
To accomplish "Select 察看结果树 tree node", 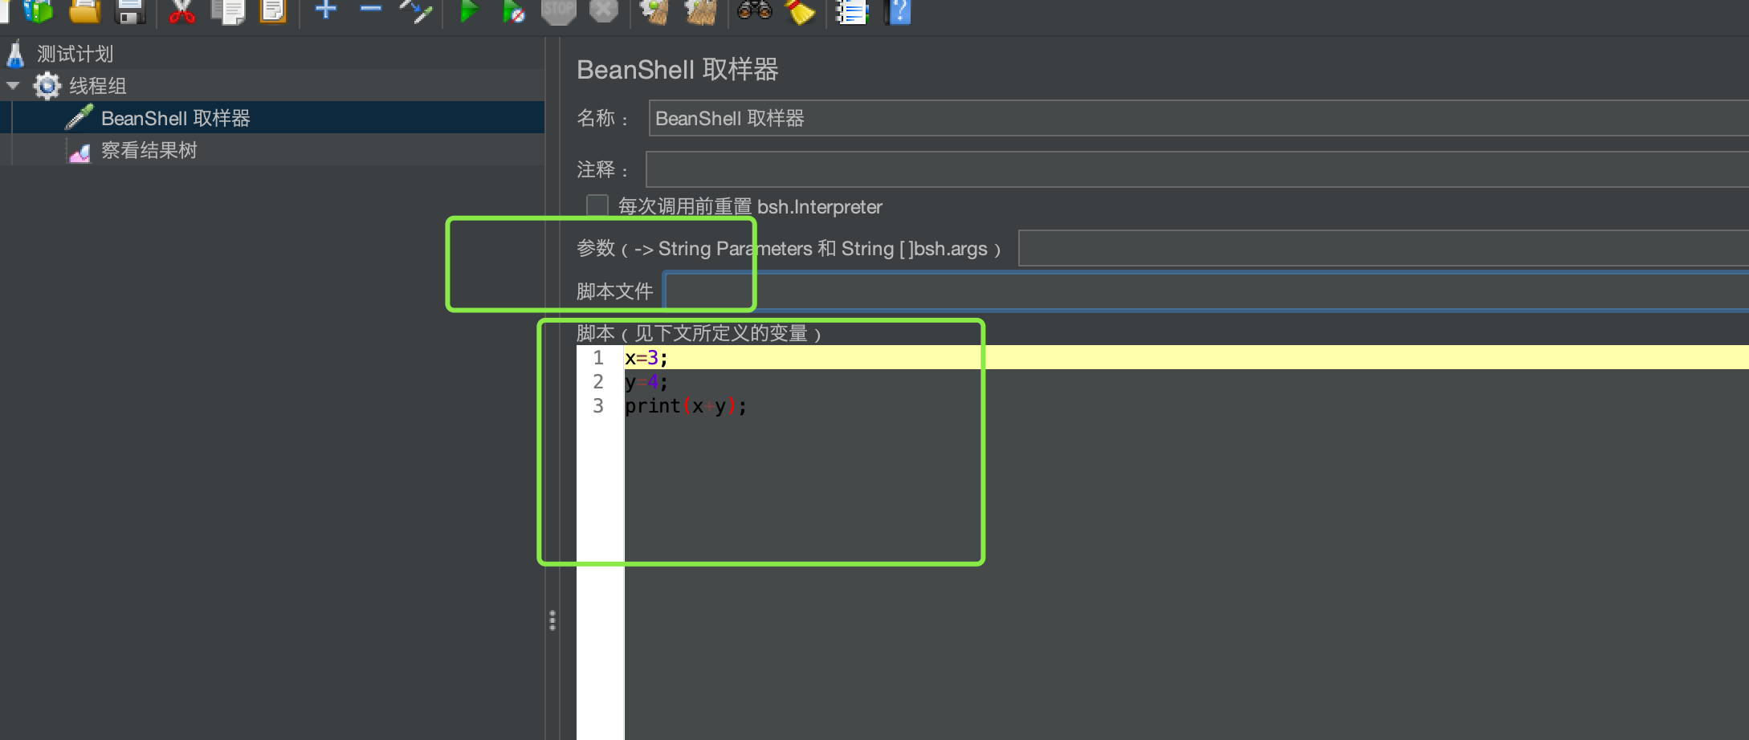I will click(149, 150).
